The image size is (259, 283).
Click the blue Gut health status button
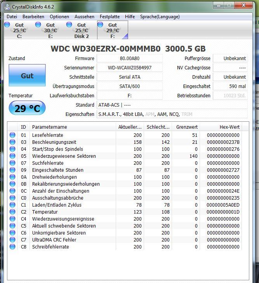pyautogui.click(x=27, y=75)
